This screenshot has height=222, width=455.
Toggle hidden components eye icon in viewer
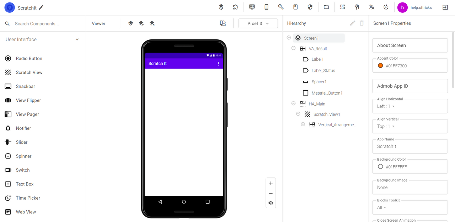[x=271, y=203]
